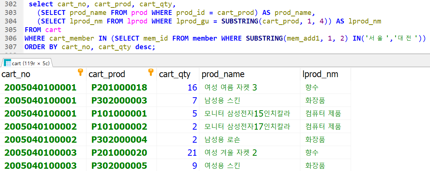Select the '여성 겨울 자켓 2' cell
This screenshot has height=171, width=430.
click(250, 152)
